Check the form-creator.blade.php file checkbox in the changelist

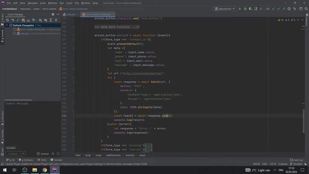(x=14, y=29)
